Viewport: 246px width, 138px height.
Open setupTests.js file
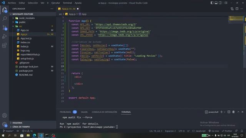tap(32, 59)
